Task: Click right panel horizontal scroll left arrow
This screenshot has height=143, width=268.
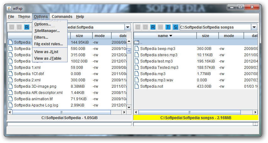Action: tap(136, 112)
